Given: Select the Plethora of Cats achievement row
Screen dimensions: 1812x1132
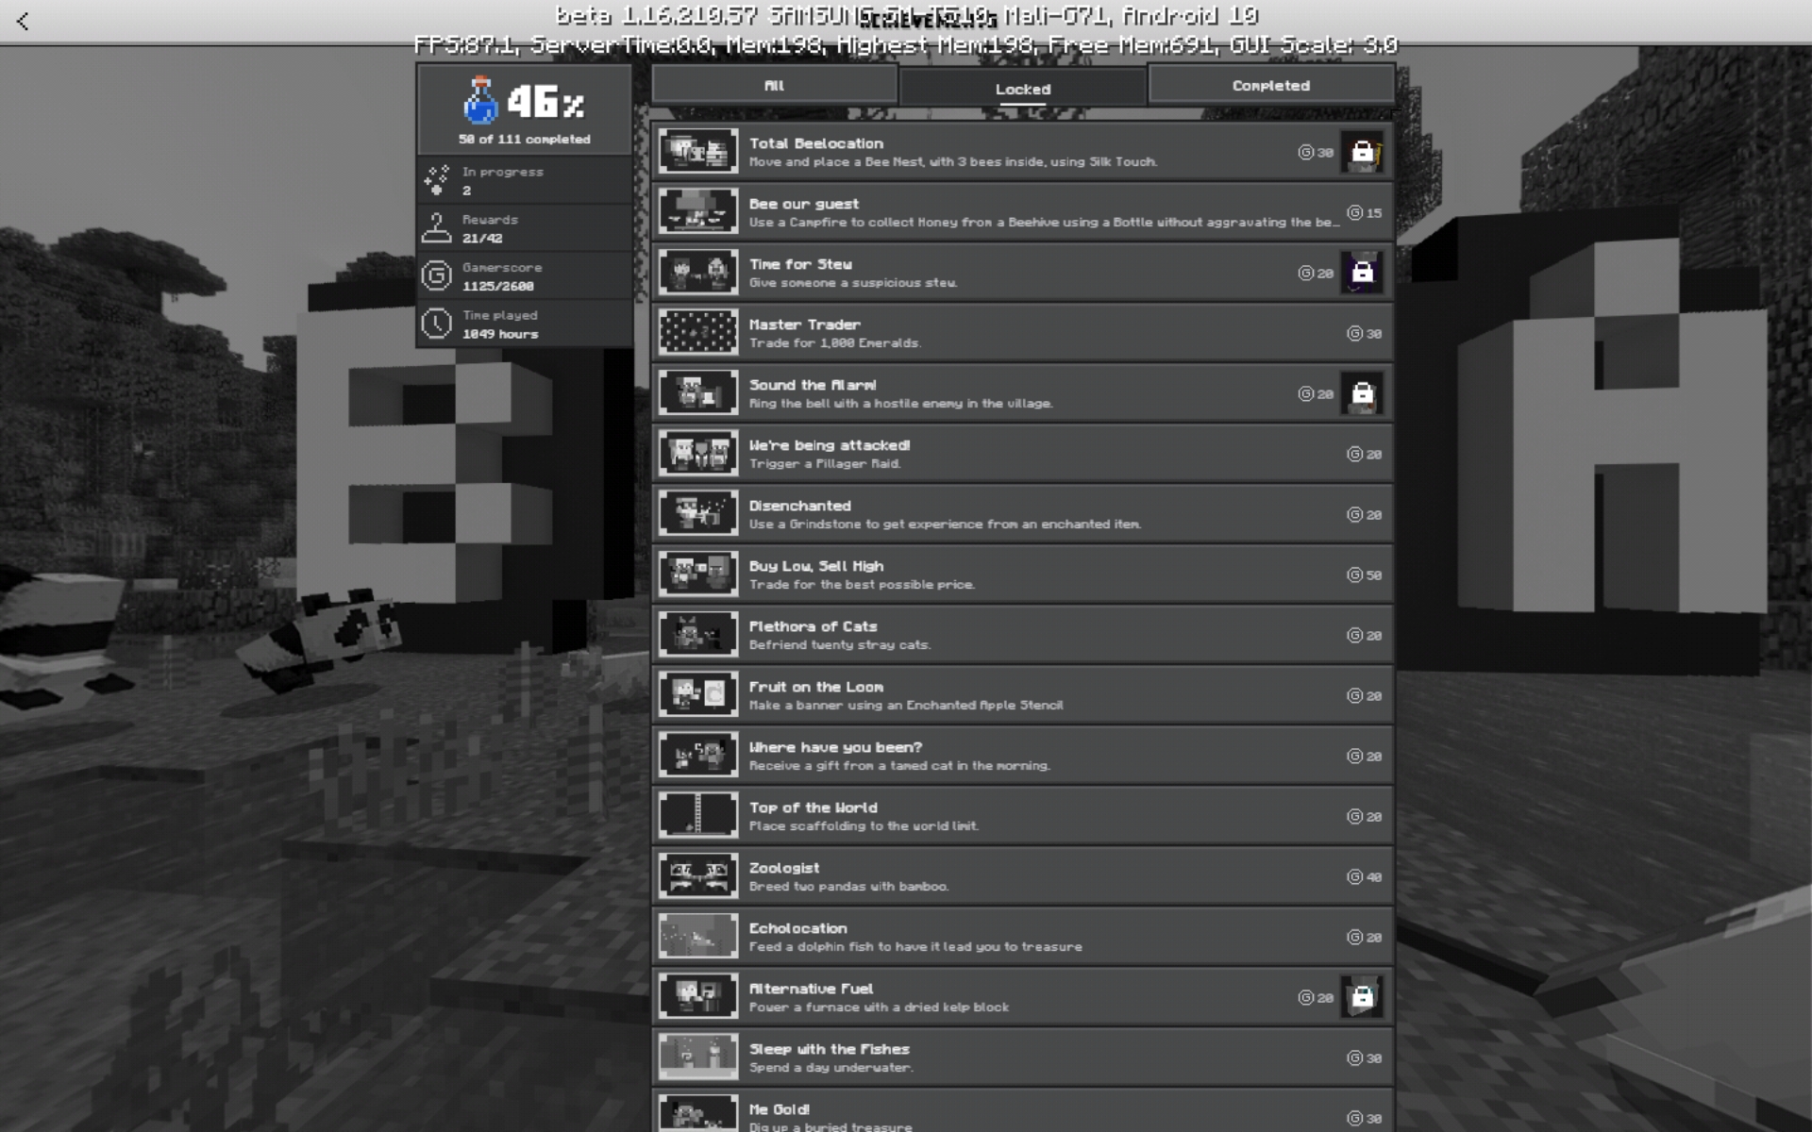Looking at the screenshot, I should pos(1022,635).
